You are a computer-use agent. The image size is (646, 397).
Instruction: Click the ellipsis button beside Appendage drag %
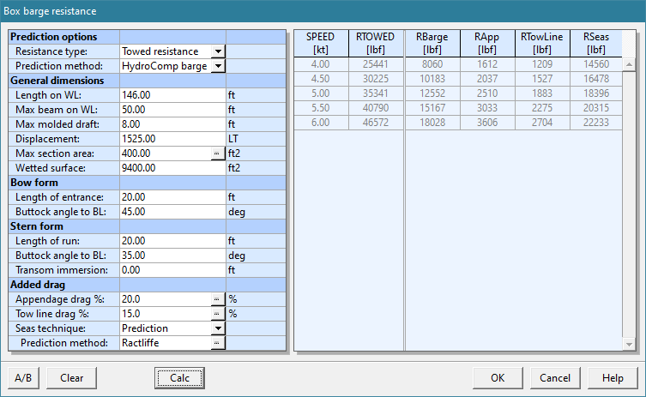tap(218, 299)
